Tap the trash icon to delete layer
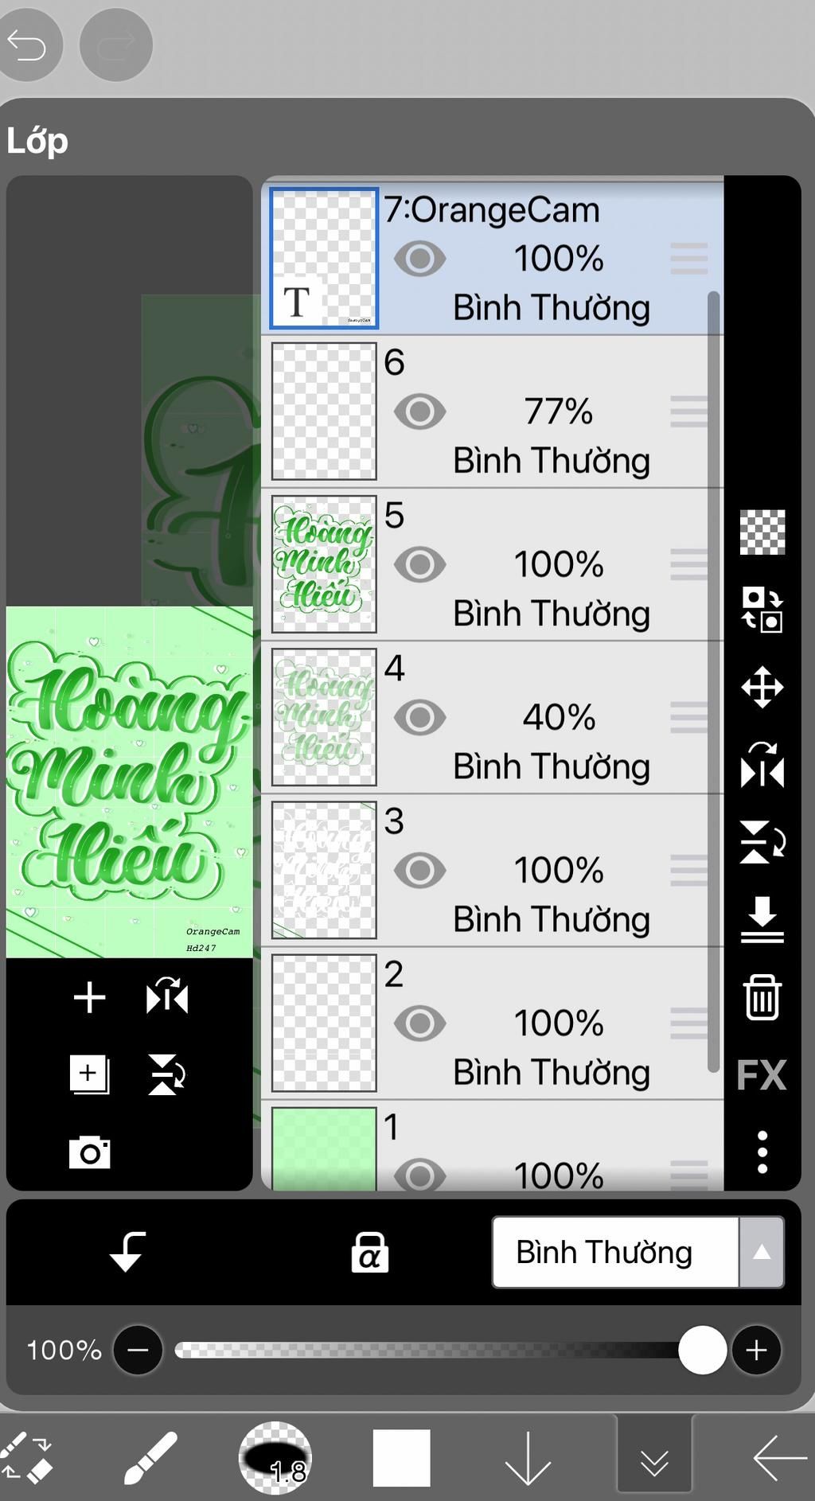The height and width of the screenshot is (1501, 815). click(x=762, y=997)
